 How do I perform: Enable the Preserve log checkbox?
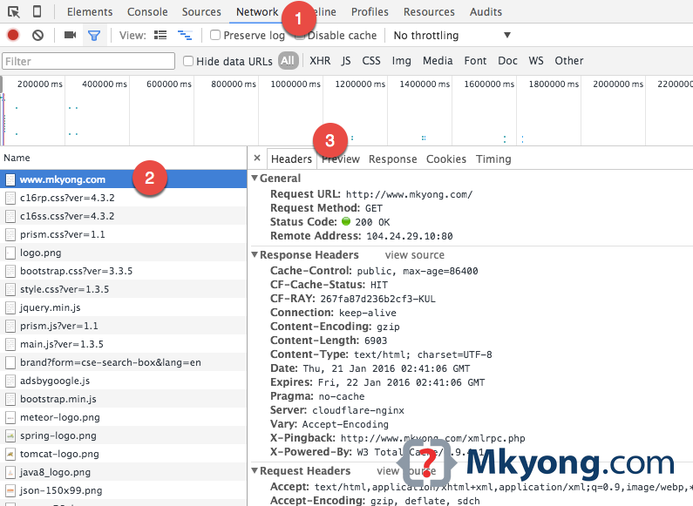tap(215, 35)
